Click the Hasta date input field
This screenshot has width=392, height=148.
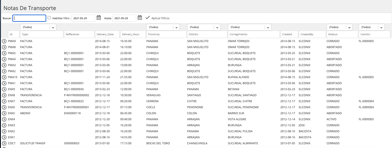(x=124, y=18)
